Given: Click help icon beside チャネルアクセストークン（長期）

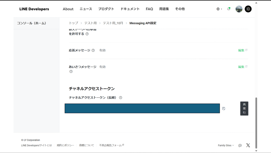Looking at the screenshot, I should [121, 98].
